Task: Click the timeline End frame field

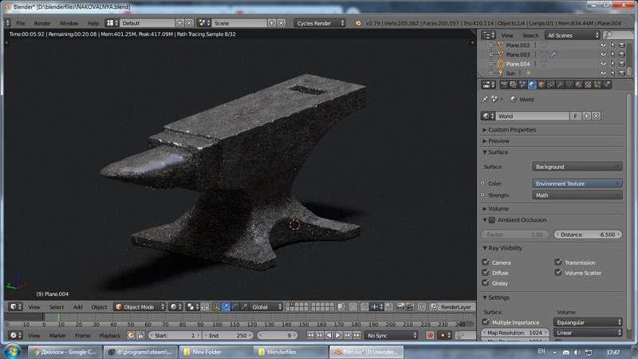Action: 228,335
